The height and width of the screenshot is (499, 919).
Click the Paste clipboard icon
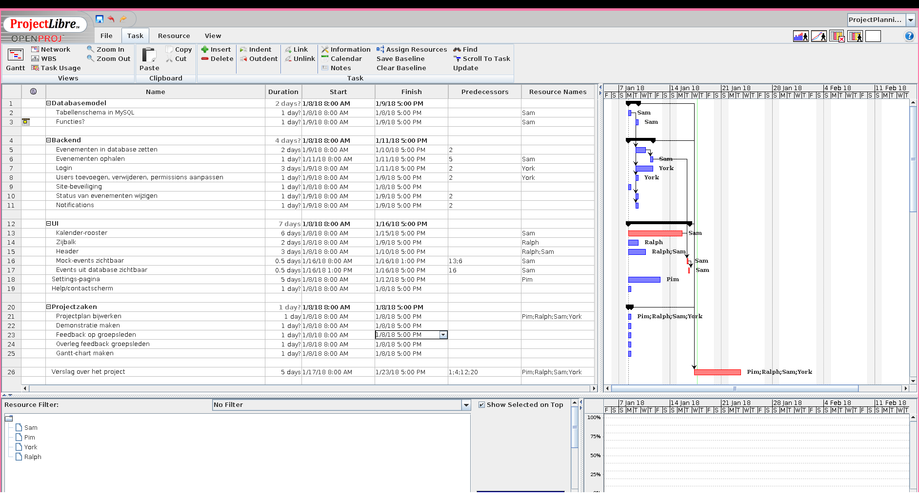[x=149, y=55]
